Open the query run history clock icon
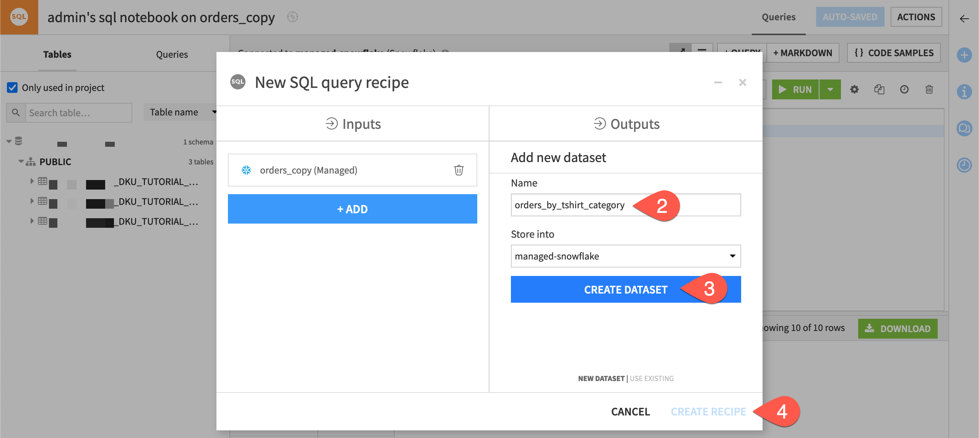The image size is (979, 438). 903,89
